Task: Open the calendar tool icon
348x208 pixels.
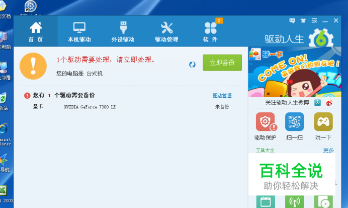Action: [266, 201]
